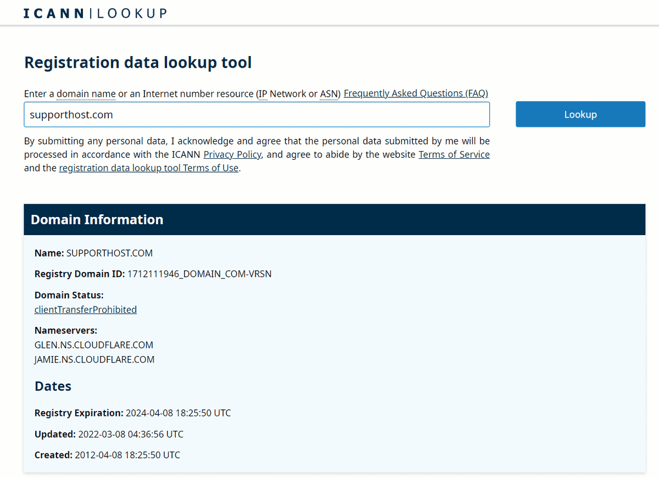Follow the Terms of Service link
The image size is (659, 478).
tap(454, 154)
